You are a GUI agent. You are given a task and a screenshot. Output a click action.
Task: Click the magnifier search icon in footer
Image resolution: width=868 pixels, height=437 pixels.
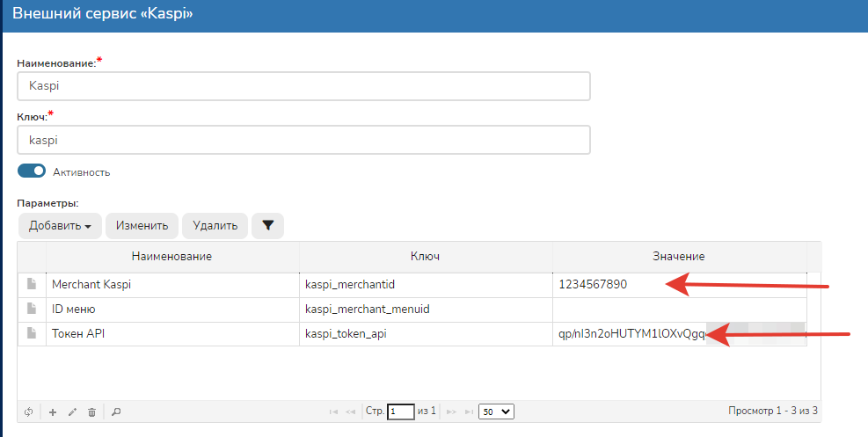tap(116, 412)
